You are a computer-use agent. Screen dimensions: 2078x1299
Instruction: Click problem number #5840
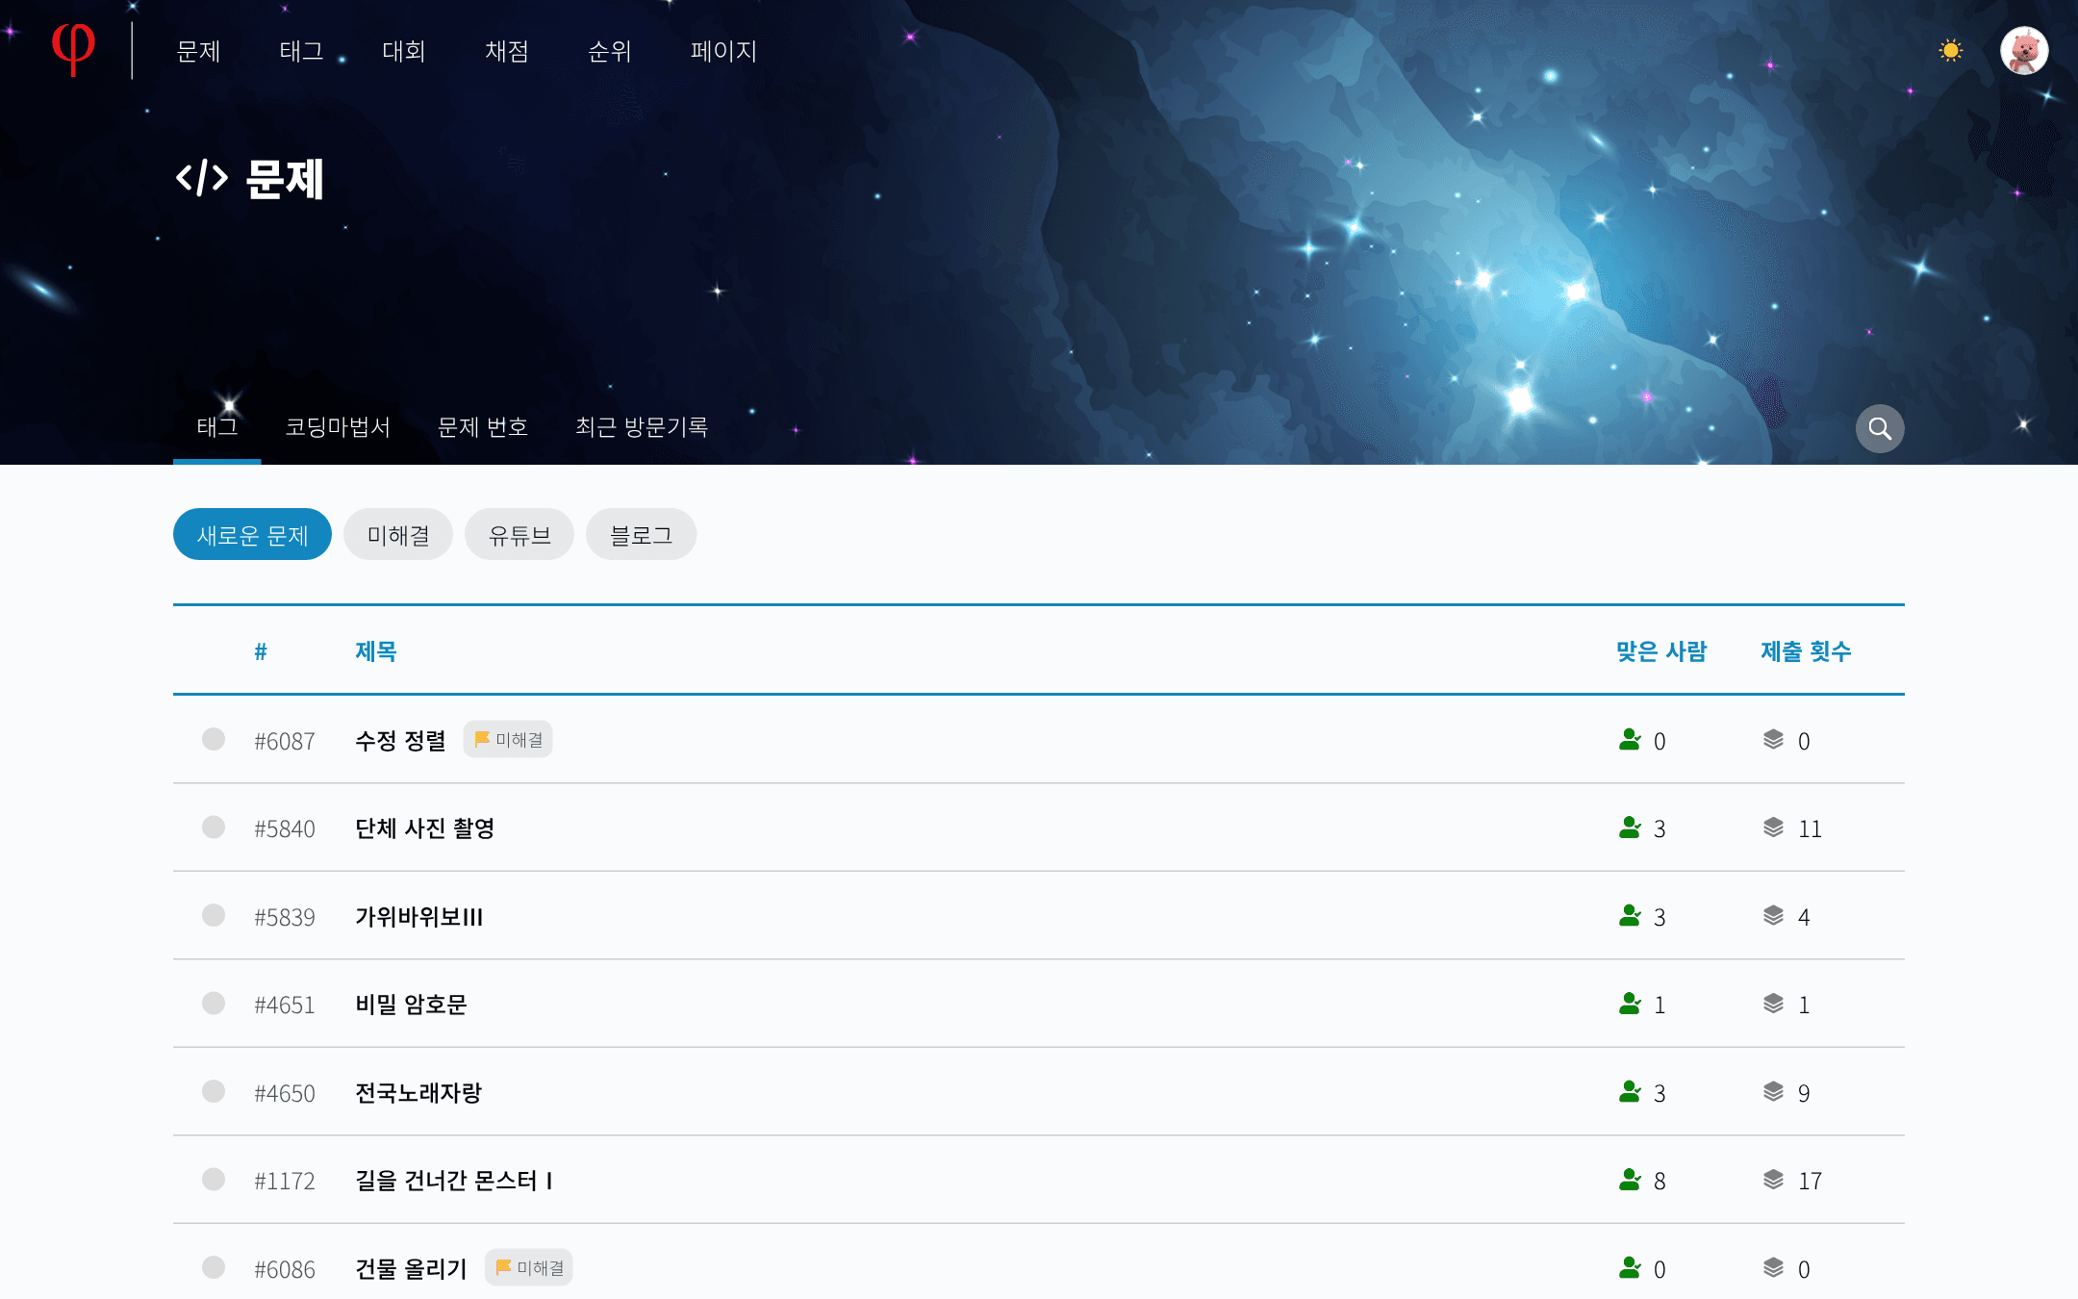285,829
